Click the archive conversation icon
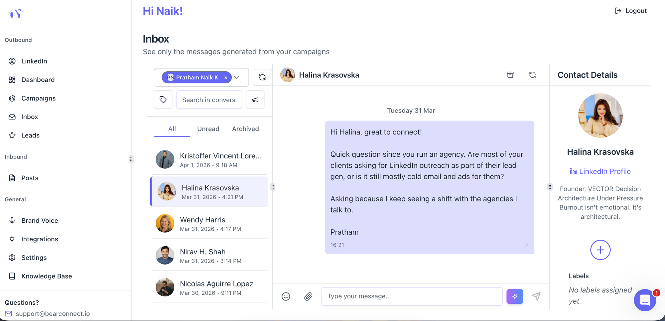The height and width of the screenshot is (321, 665). pos(510,75)
